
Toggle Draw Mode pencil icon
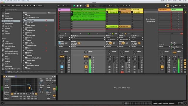165,6
